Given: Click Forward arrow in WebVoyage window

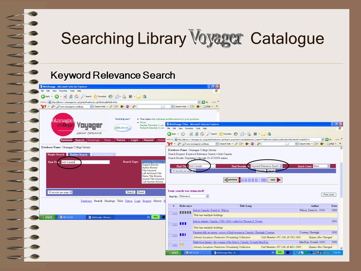Looking at the screenshot, I should coord(56,97).
